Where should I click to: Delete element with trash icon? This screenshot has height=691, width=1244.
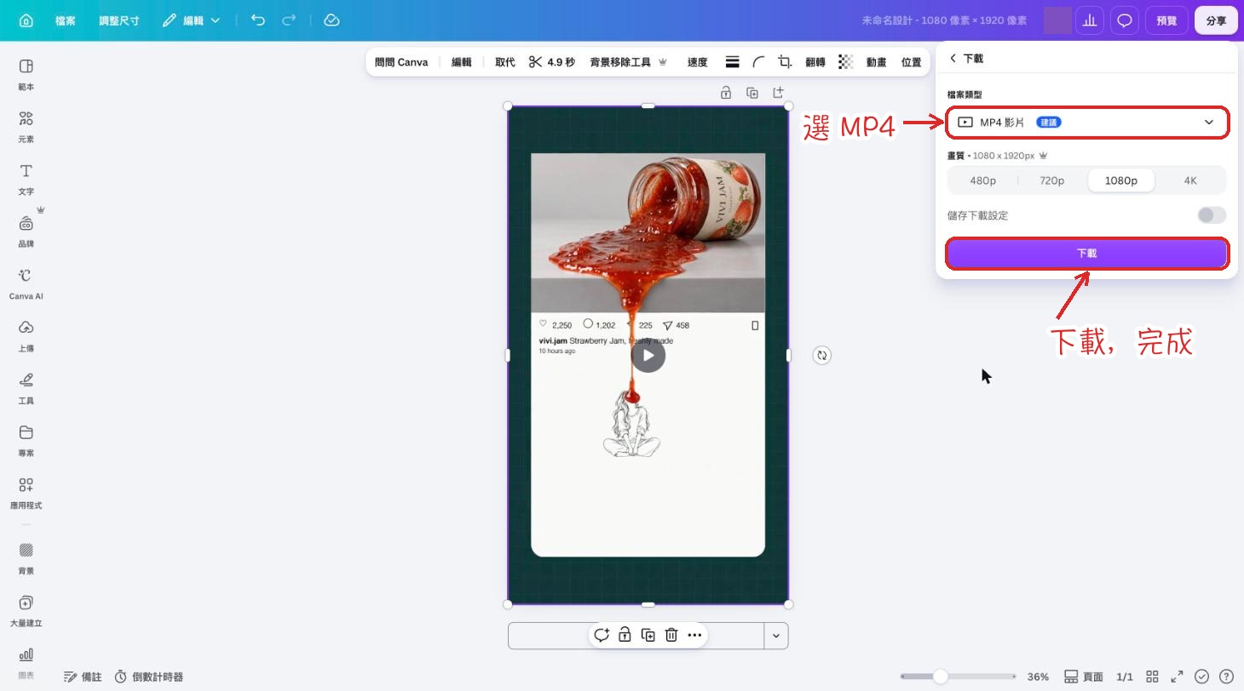coord(671,635)
